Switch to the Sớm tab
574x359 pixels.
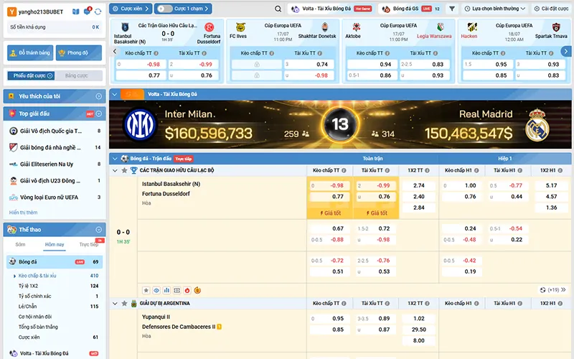[x=21, y=244]
